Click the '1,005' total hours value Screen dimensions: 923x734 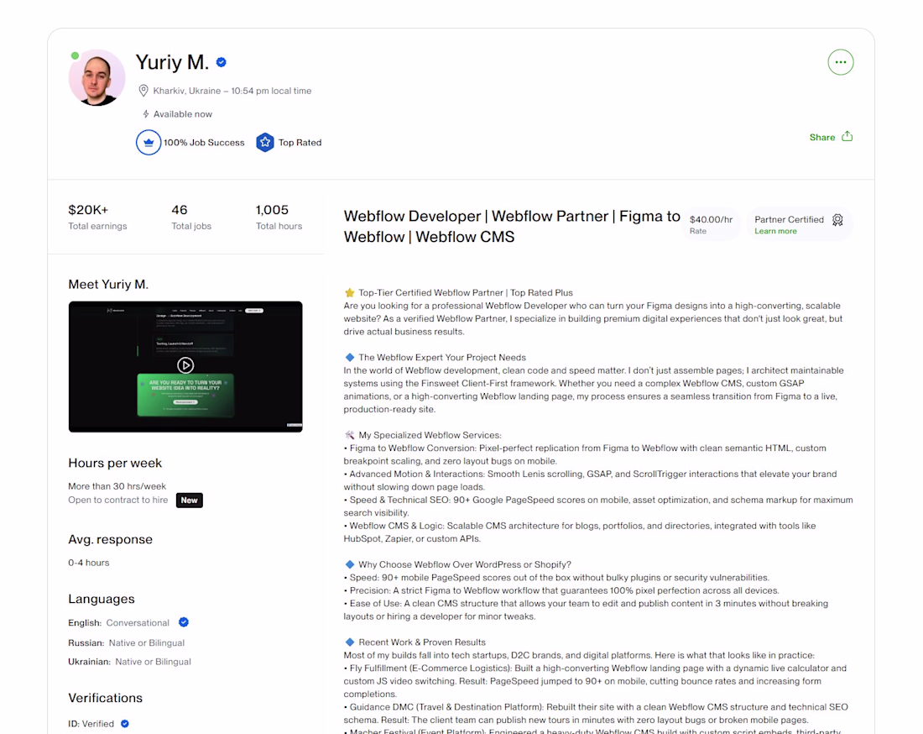tap(272, 210)
